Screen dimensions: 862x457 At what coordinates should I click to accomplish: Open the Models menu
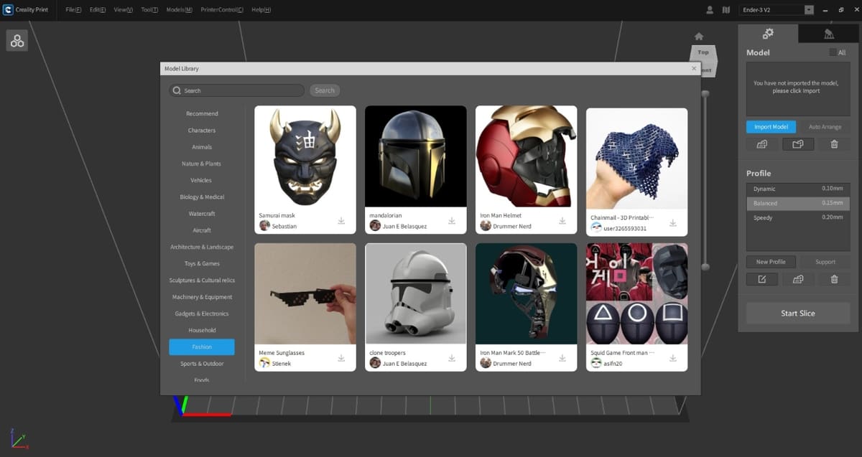click(179, 10)
